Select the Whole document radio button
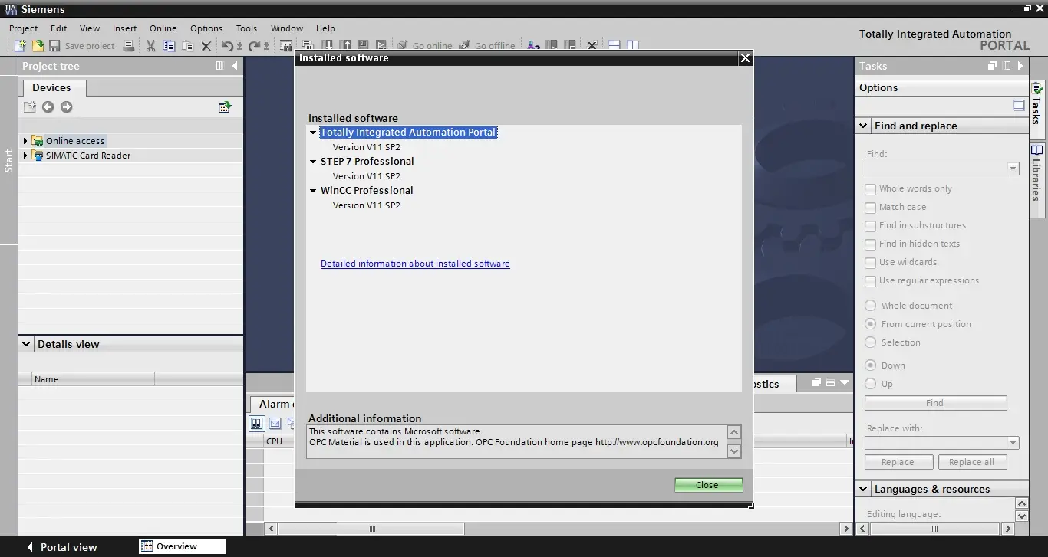The width and height of the screenshot is (1048, 557). [870, 306]
